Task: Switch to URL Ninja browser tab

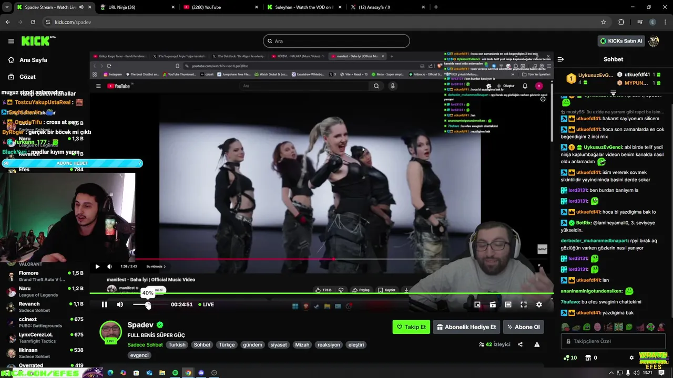Action: 137,7
